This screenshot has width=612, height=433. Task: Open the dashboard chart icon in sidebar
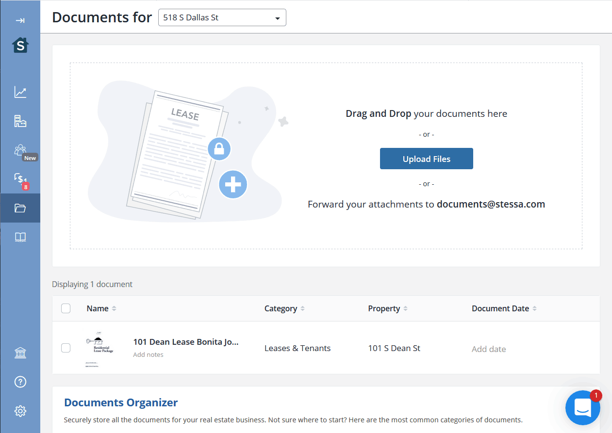pyautogui.click(x=20, y=92)
